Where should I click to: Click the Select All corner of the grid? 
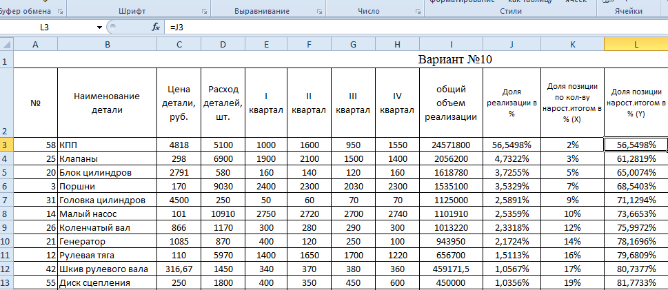pyautogui.click(x=7, y=44)
